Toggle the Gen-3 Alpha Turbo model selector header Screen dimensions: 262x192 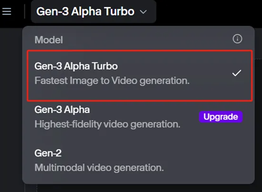coord(94,11)
